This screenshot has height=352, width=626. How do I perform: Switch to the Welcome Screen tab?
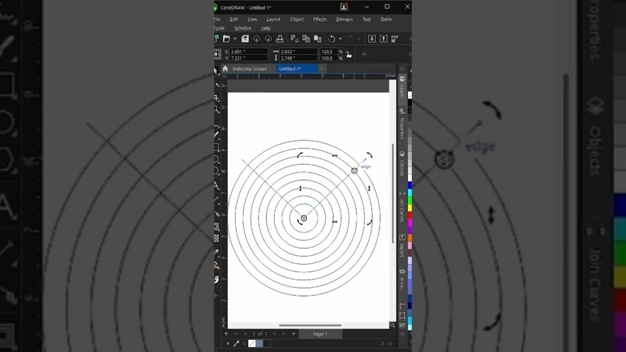249,69
